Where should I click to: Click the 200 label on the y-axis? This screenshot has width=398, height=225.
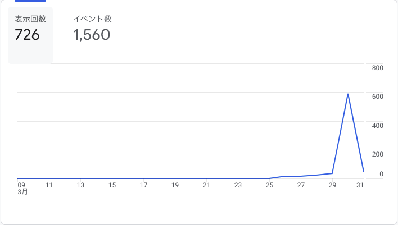[x=377, y=154]
